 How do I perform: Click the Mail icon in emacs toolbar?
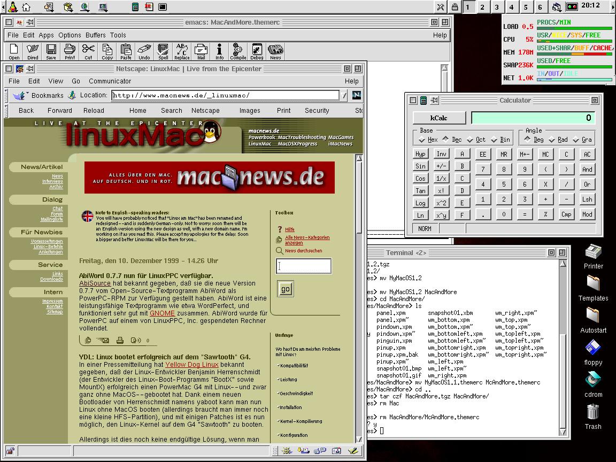(201, 51)
